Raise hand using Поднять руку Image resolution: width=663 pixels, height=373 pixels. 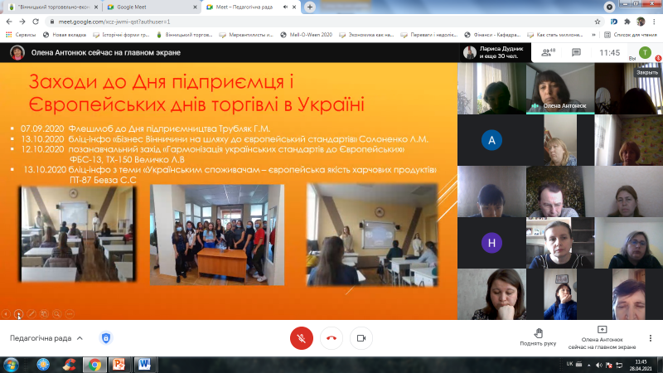pyautogui.click(x=538, y=337)
